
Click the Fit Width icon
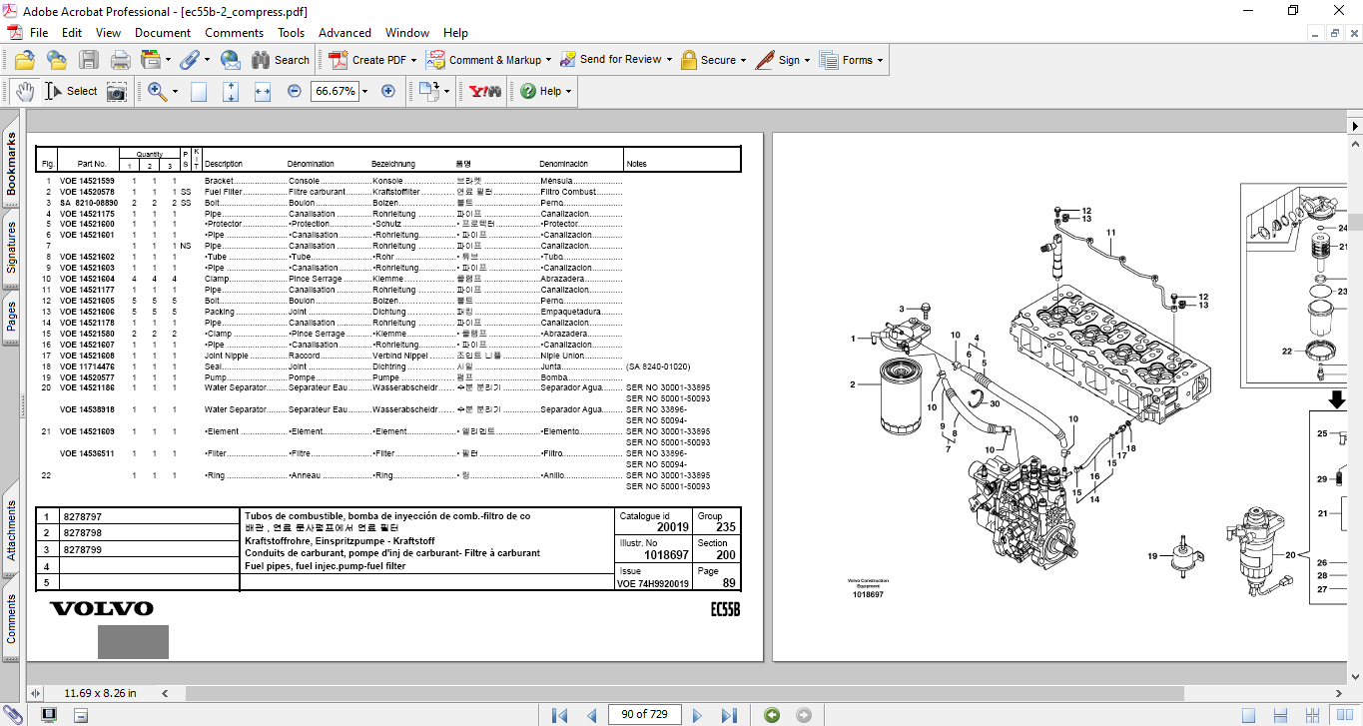263,91
